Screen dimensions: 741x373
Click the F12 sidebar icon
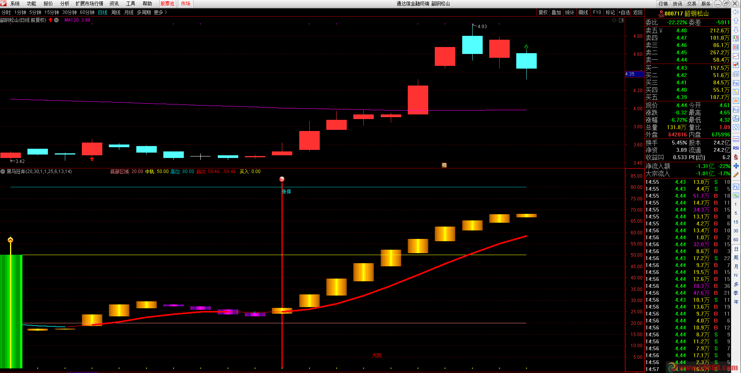736,110
